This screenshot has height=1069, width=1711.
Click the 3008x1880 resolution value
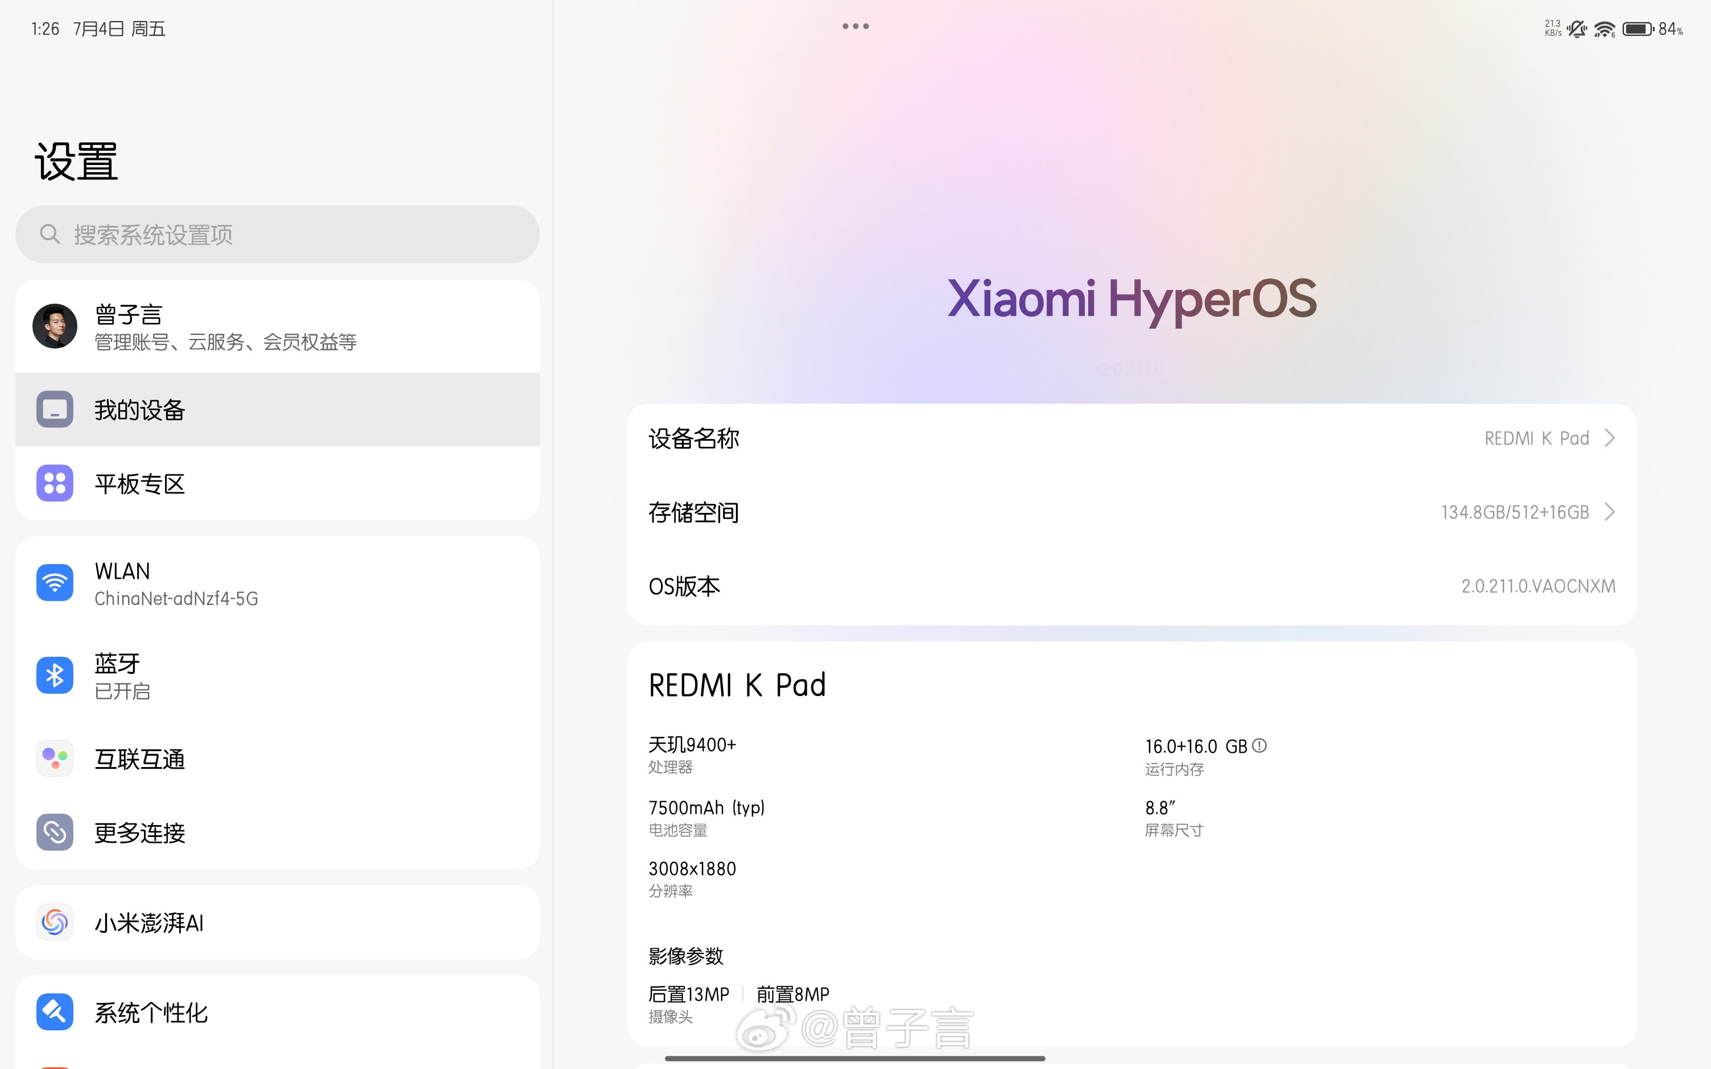(692, 868)
